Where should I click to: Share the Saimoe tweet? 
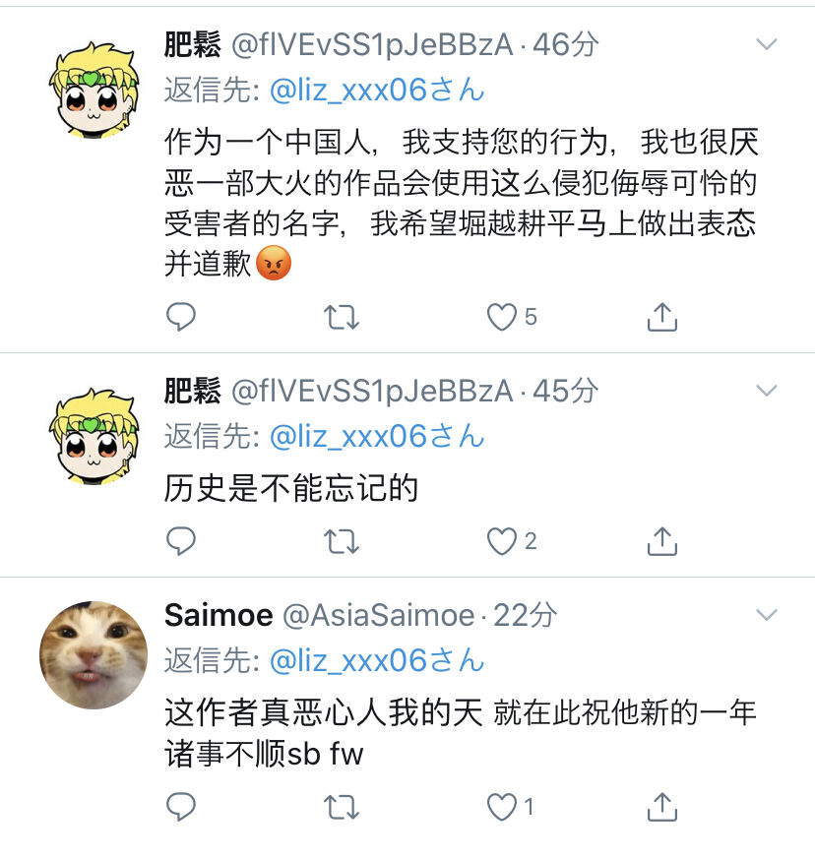click(662, 807)
